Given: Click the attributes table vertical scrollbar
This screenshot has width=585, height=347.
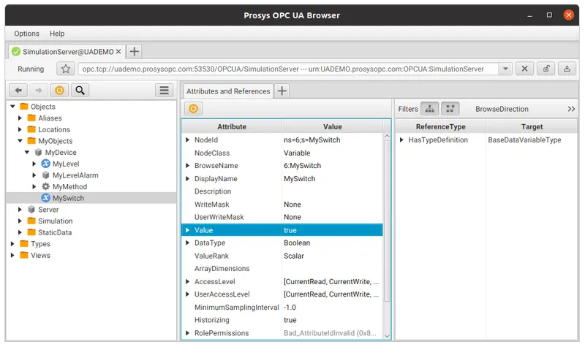Looking at the screenshot, I should pos(387,220).
